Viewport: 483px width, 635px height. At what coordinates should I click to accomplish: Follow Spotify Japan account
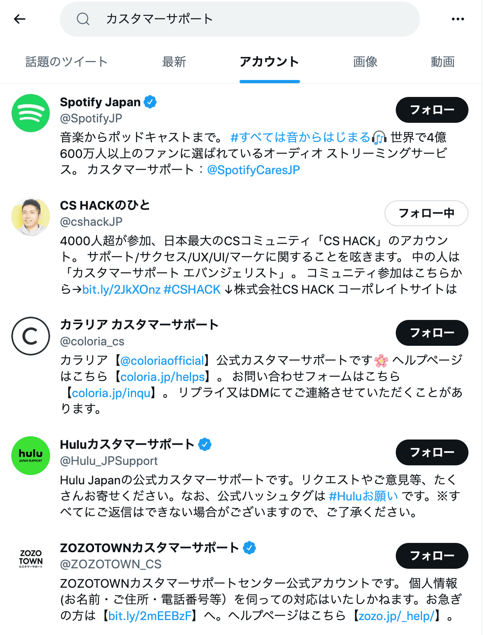pos(432,110)
